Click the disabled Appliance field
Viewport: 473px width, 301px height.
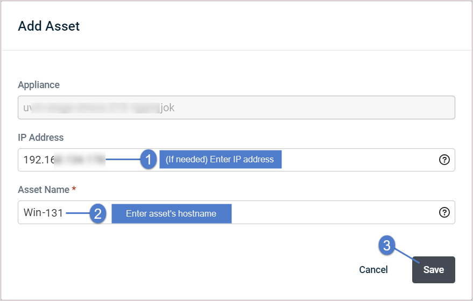point(236,107)
